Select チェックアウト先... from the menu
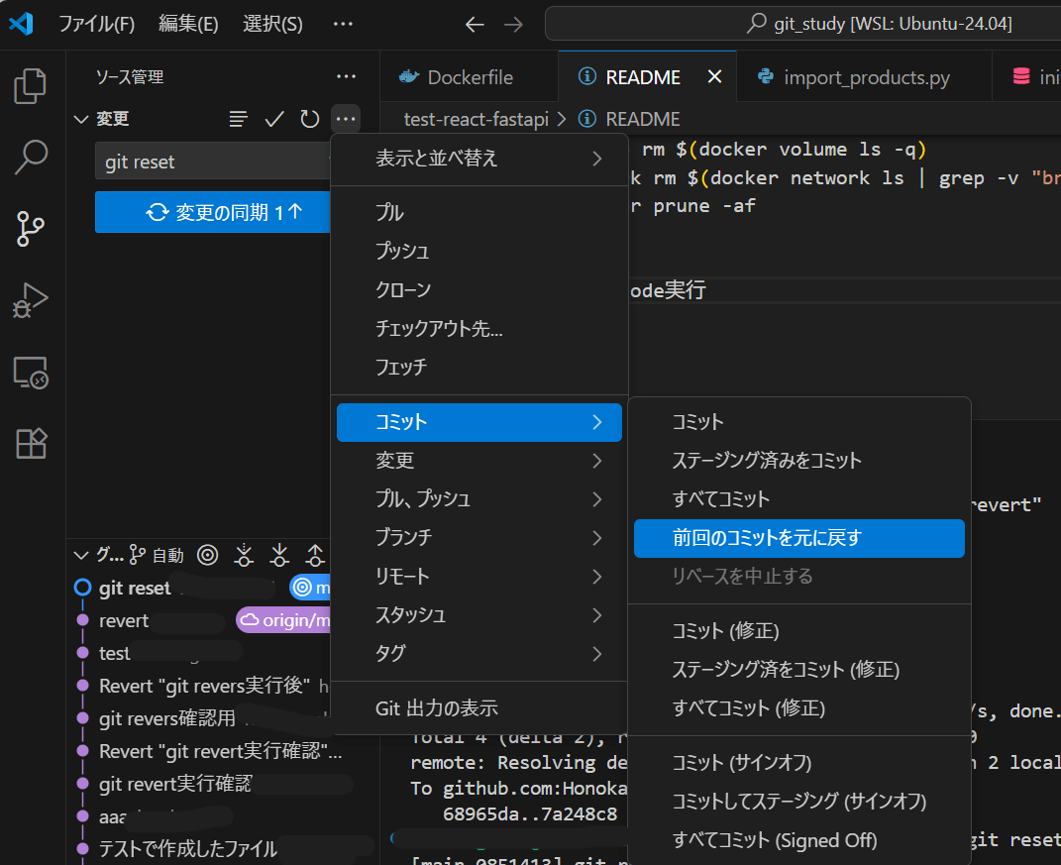Viewport: 1061px width, 865px height. (x=479, y=329)
